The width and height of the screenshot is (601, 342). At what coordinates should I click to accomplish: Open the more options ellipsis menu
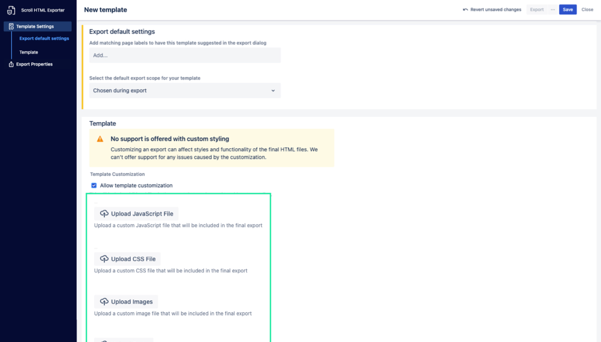(553, 9)
